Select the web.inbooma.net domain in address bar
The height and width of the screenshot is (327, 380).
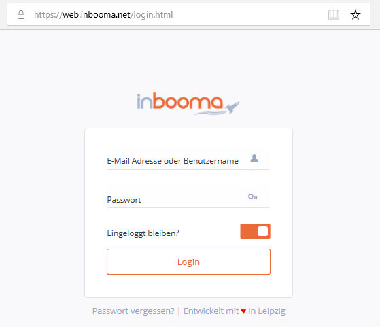click(97, 15)
